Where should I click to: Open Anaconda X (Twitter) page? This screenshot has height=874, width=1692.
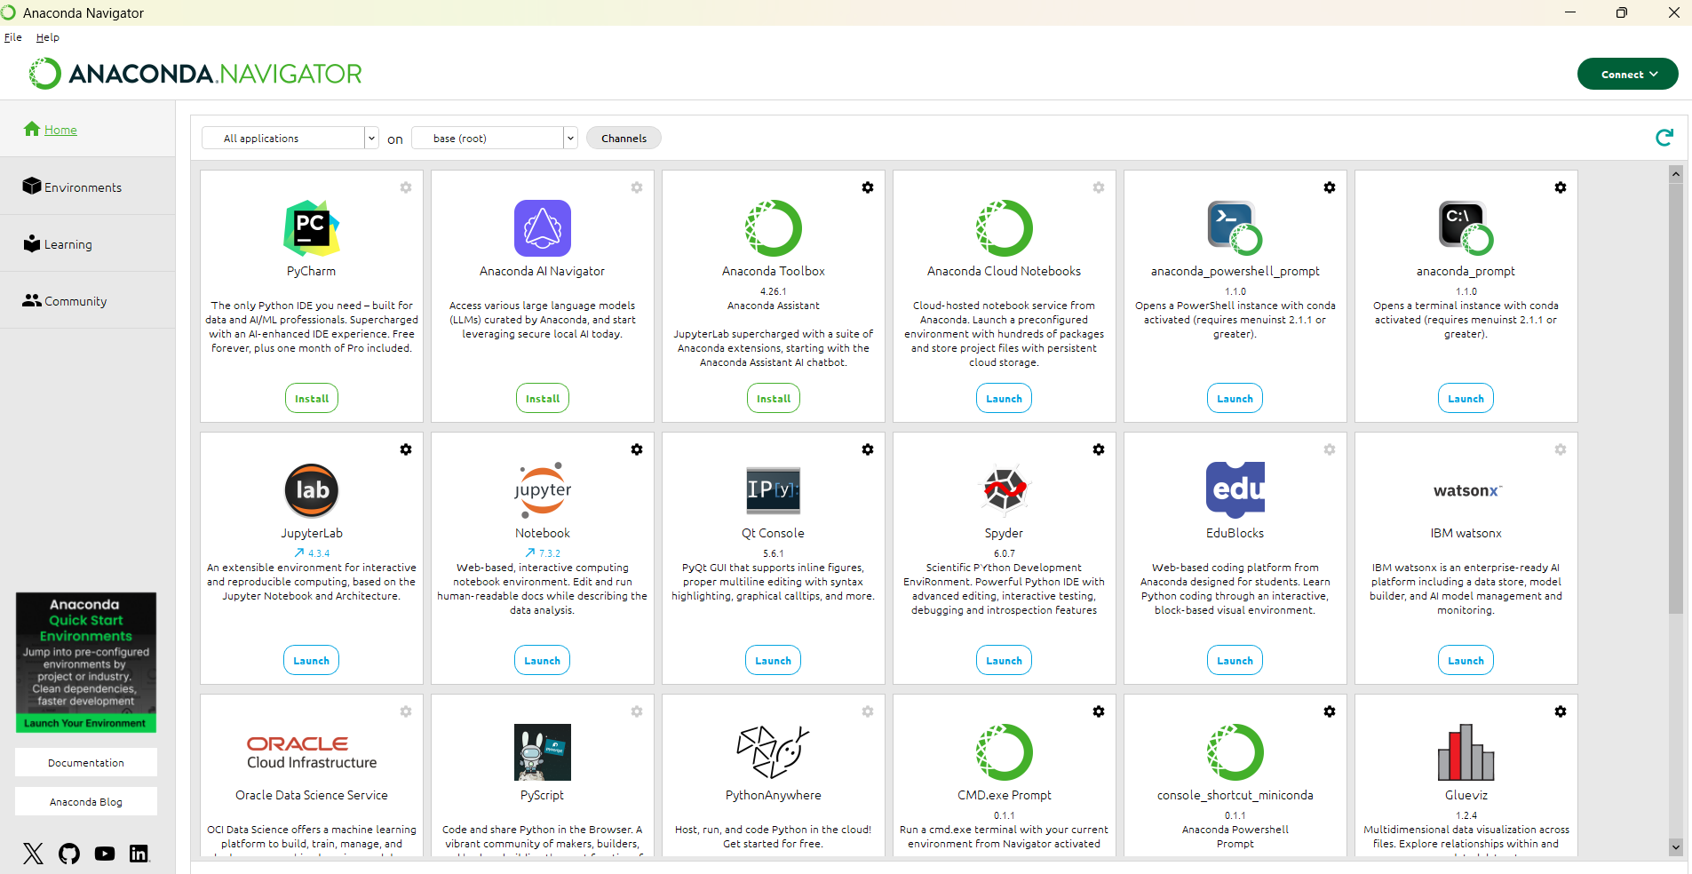tap(33, 854)
